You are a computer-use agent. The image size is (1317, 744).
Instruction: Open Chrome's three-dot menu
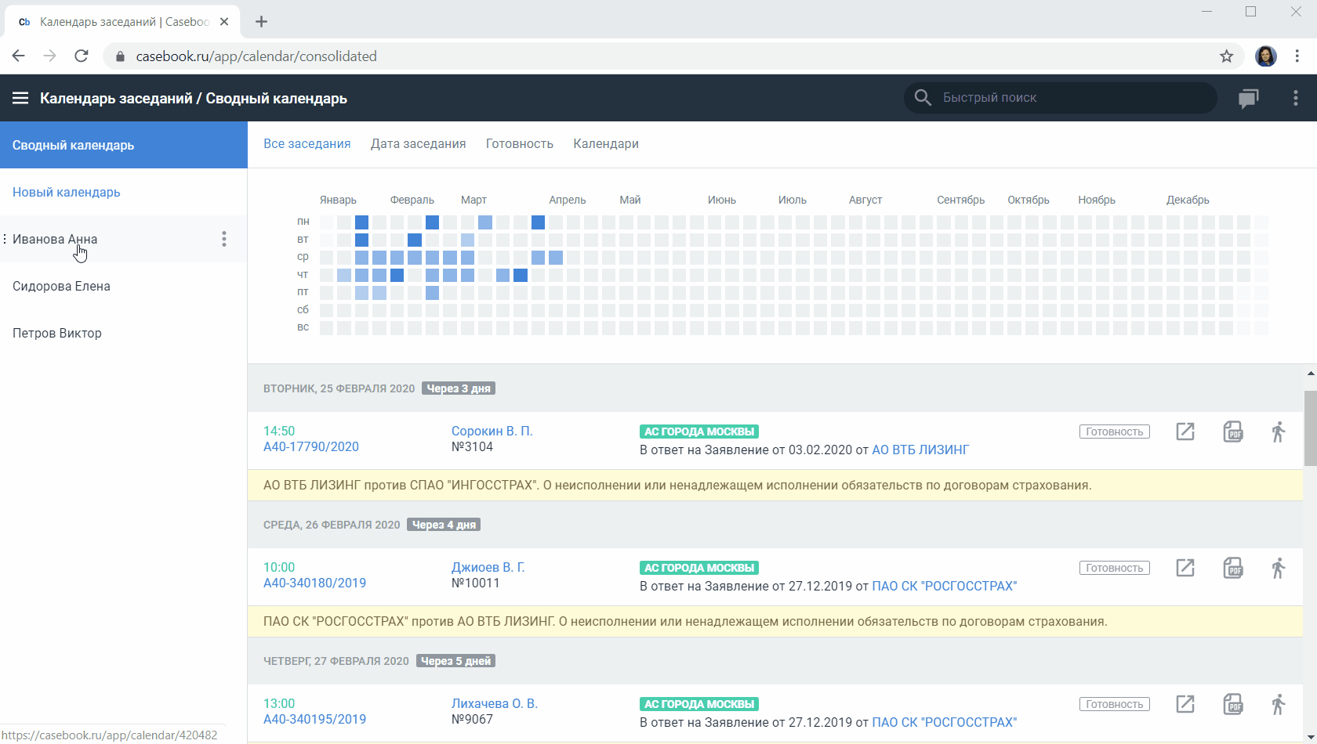[1297, 56]
